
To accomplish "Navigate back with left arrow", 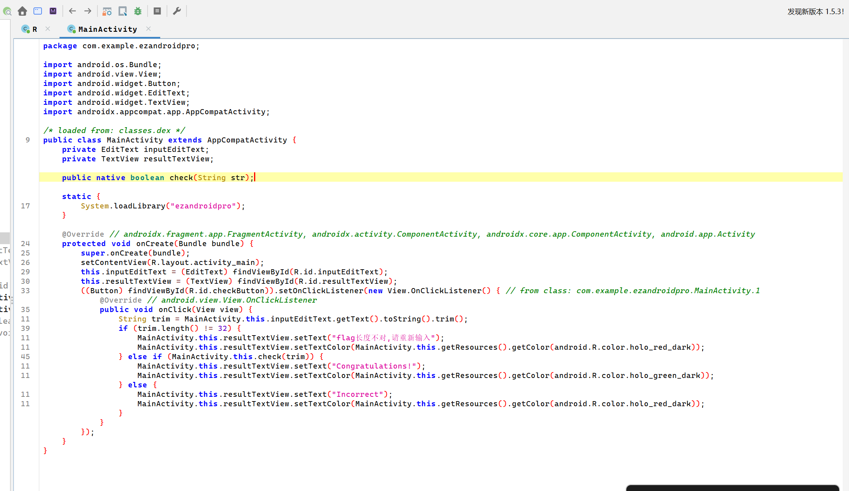I will (x=72, y=11).
